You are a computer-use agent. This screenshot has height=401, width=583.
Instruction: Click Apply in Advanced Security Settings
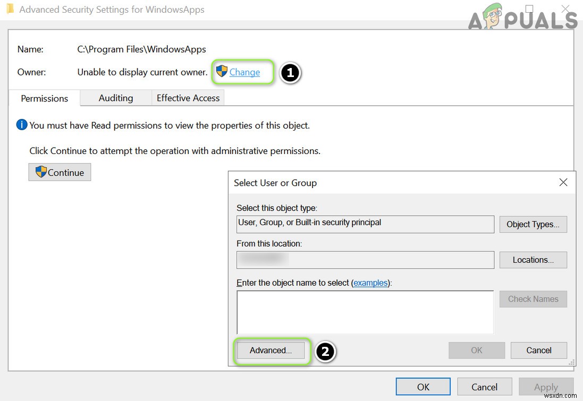coord(546,387)
